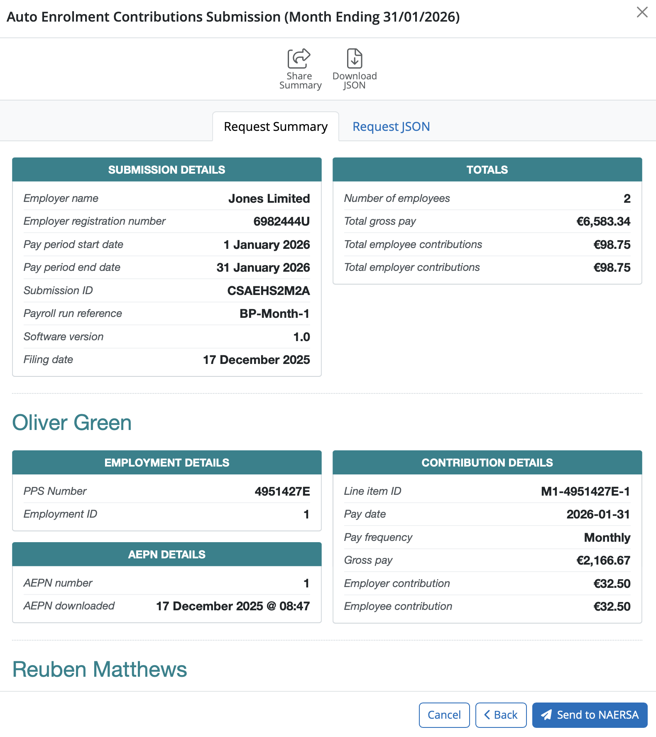Click the Reuben Matthews employee heading
This screenshot has height=737, width=656.
100,670
